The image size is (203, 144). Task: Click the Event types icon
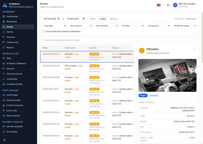[x=4, y=95]
